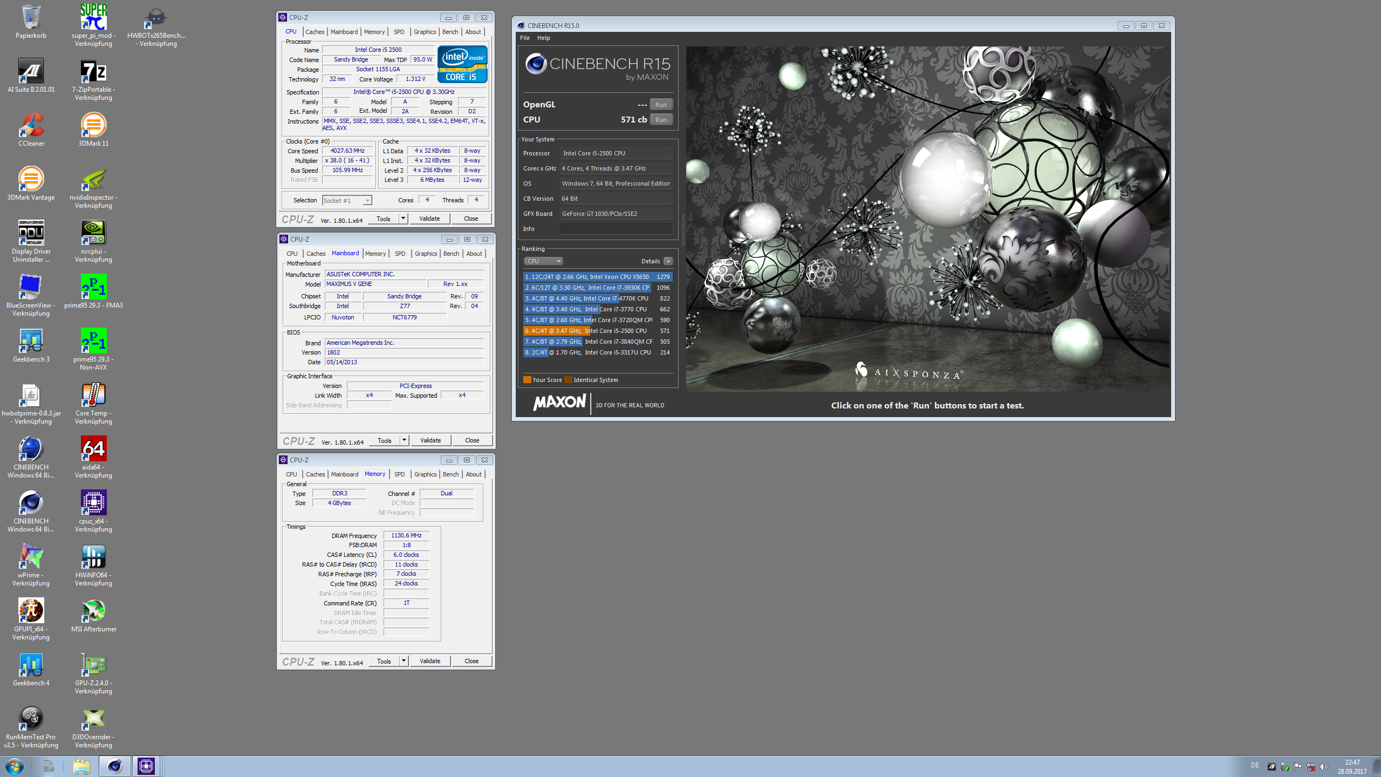Open aida64 shortcut icon
Image resolution: width=1381 pixels, height=777 pixels.
[93, 457]
